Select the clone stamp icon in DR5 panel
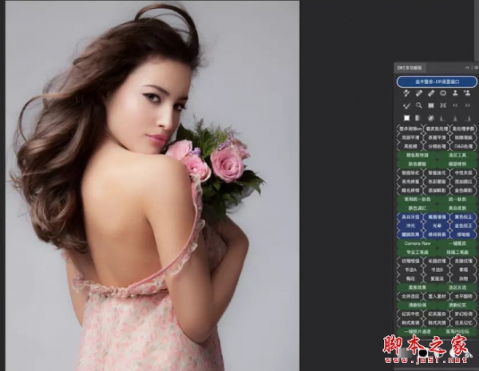Screen dimensions: 479x371 455,93
